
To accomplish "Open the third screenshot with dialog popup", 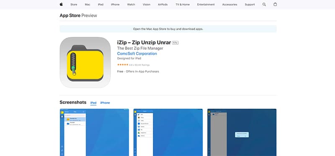I will point(242,132).
